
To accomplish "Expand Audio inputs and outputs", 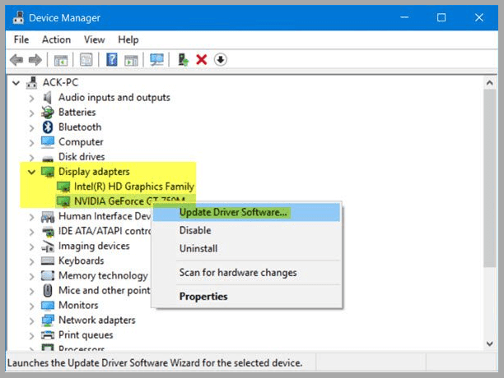I will [31, 98].
